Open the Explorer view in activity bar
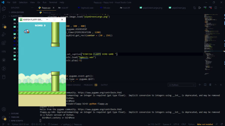The image size is (225, 126). coord(4,9)
